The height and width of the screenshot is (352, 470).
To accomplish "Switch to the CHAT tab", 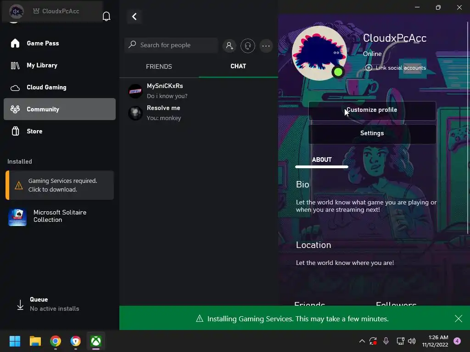I will point(238,66).
